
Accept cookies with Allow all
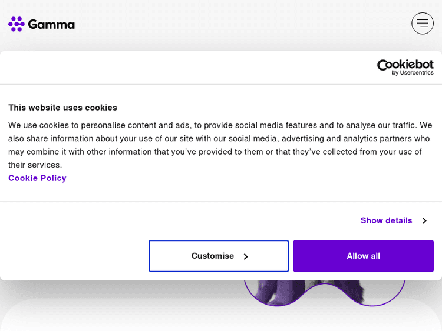click(363, 256)
